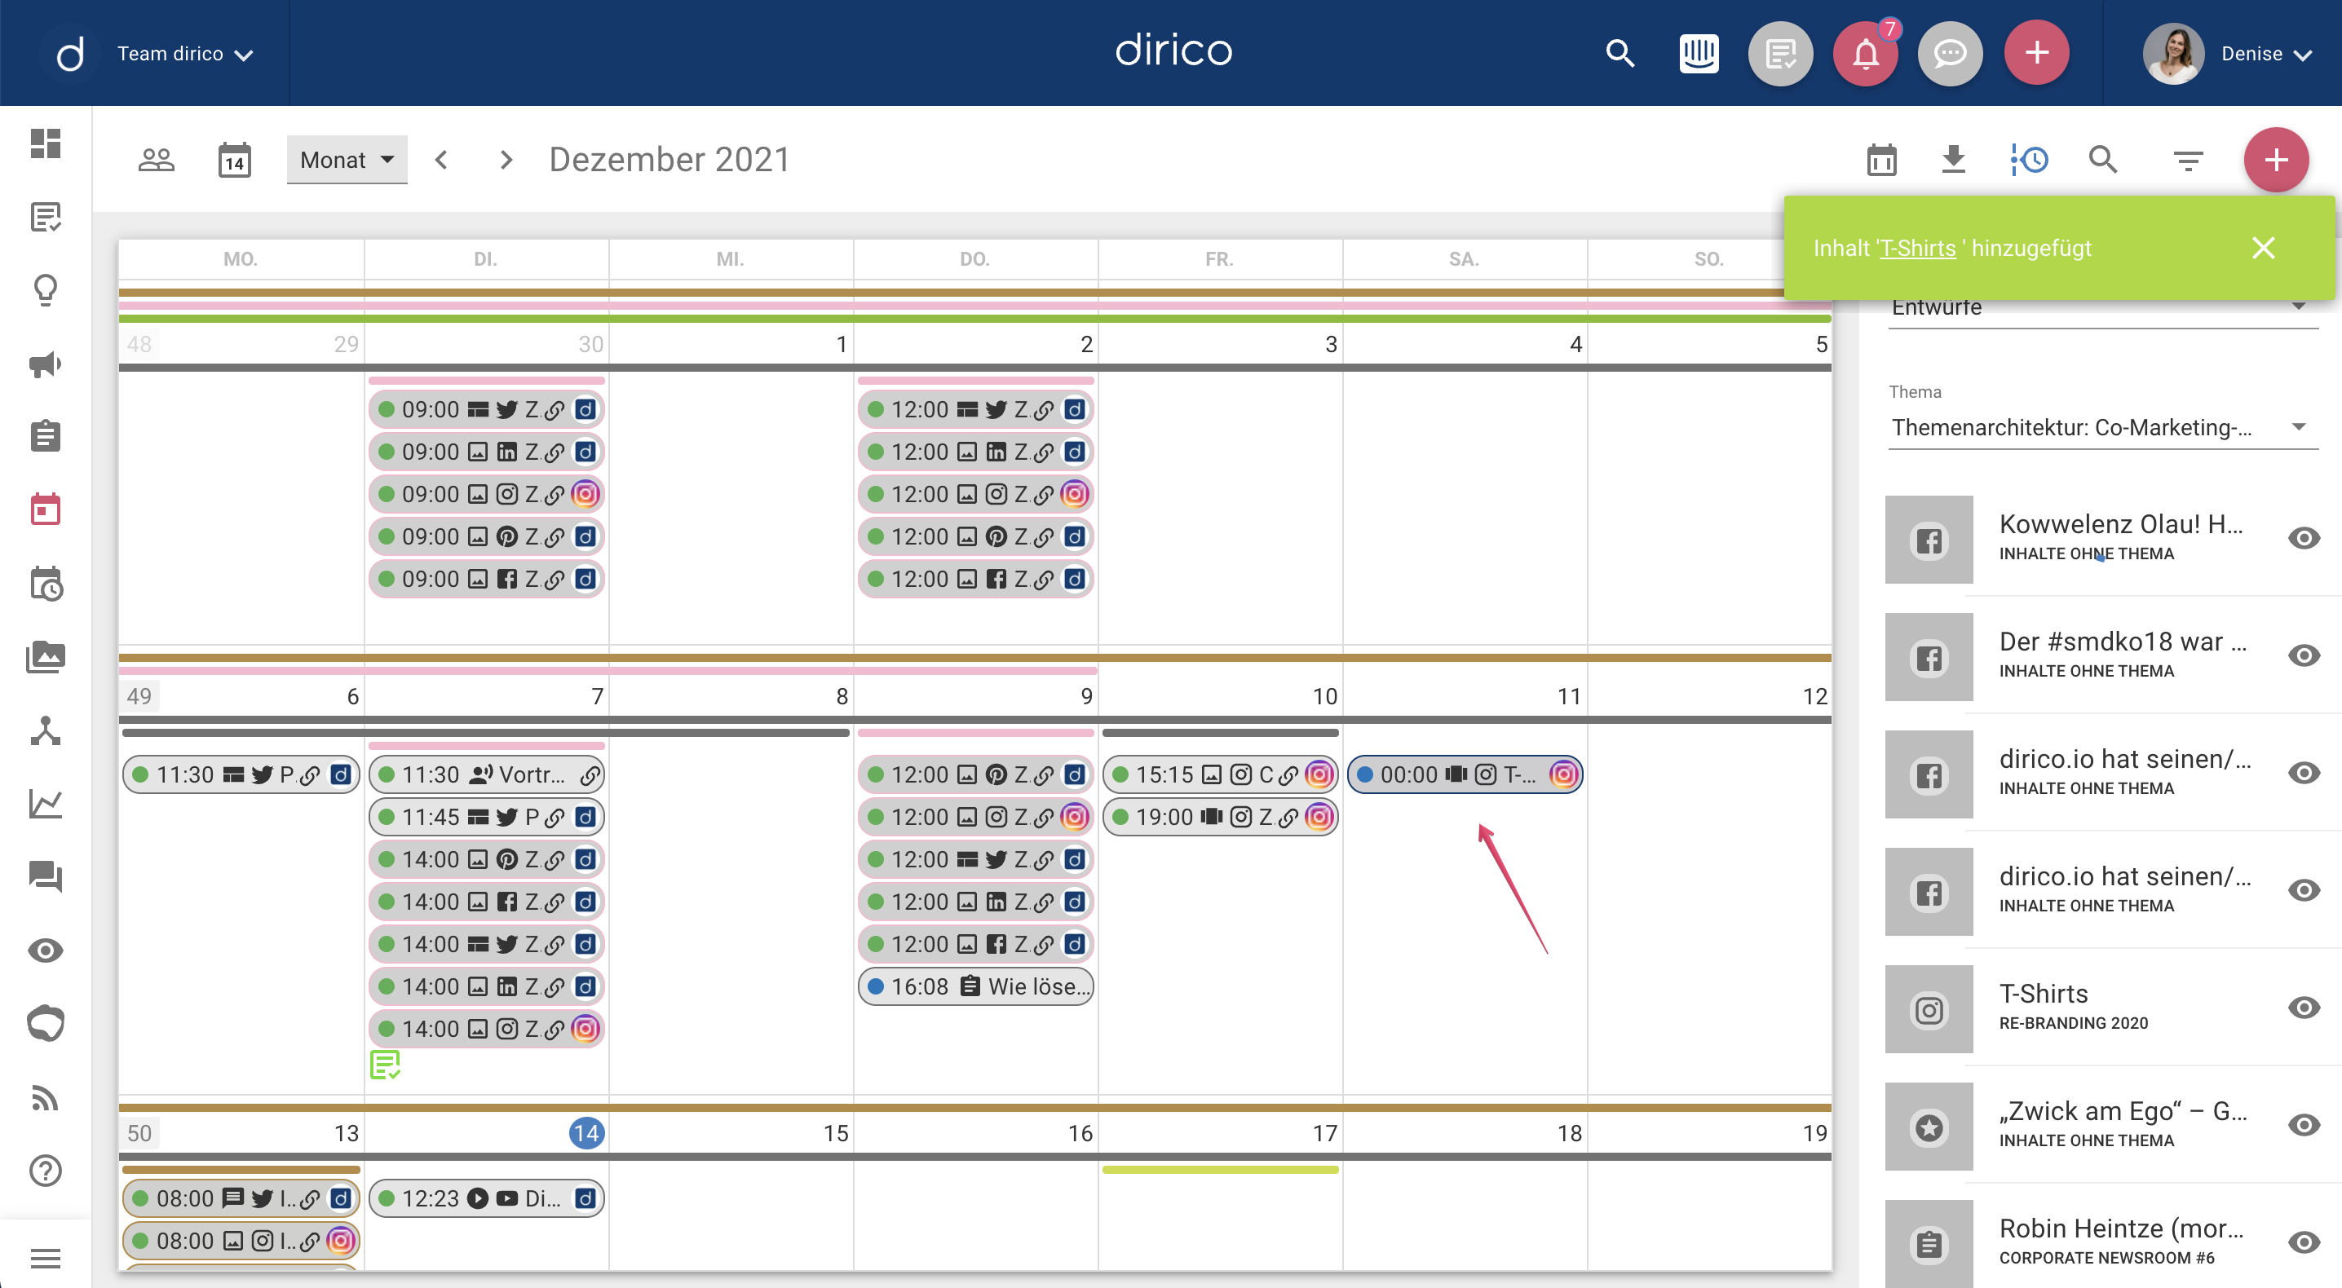
Task: Click the T-Shirts draft thumbnail
Action: 1929,1009
